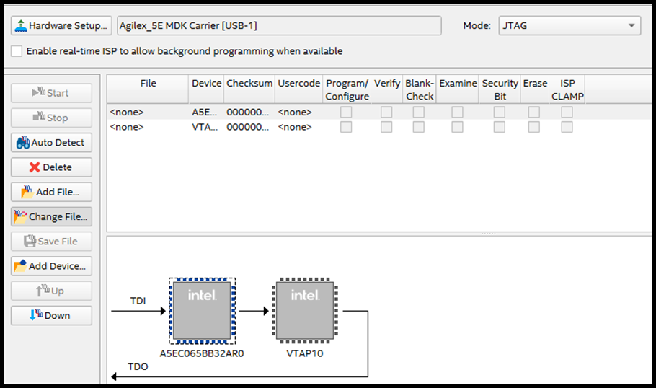Select the A5EC065BB32AR0 chip in diagram
The height and width of the screenshot is (388, 656).
202,310
